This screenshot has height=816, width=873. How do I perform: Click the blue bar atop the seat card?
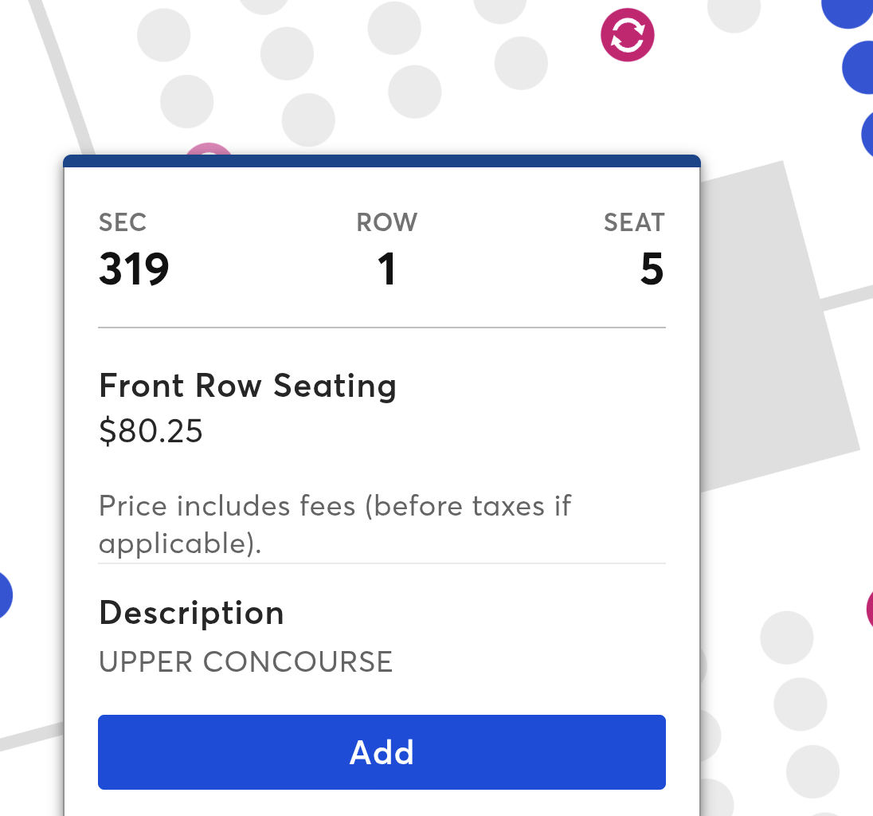tap(382, 159)
